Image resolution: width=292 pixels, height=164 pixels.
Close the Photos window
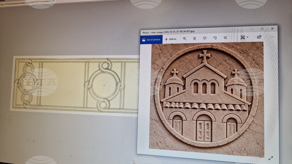tap(272, 29)
